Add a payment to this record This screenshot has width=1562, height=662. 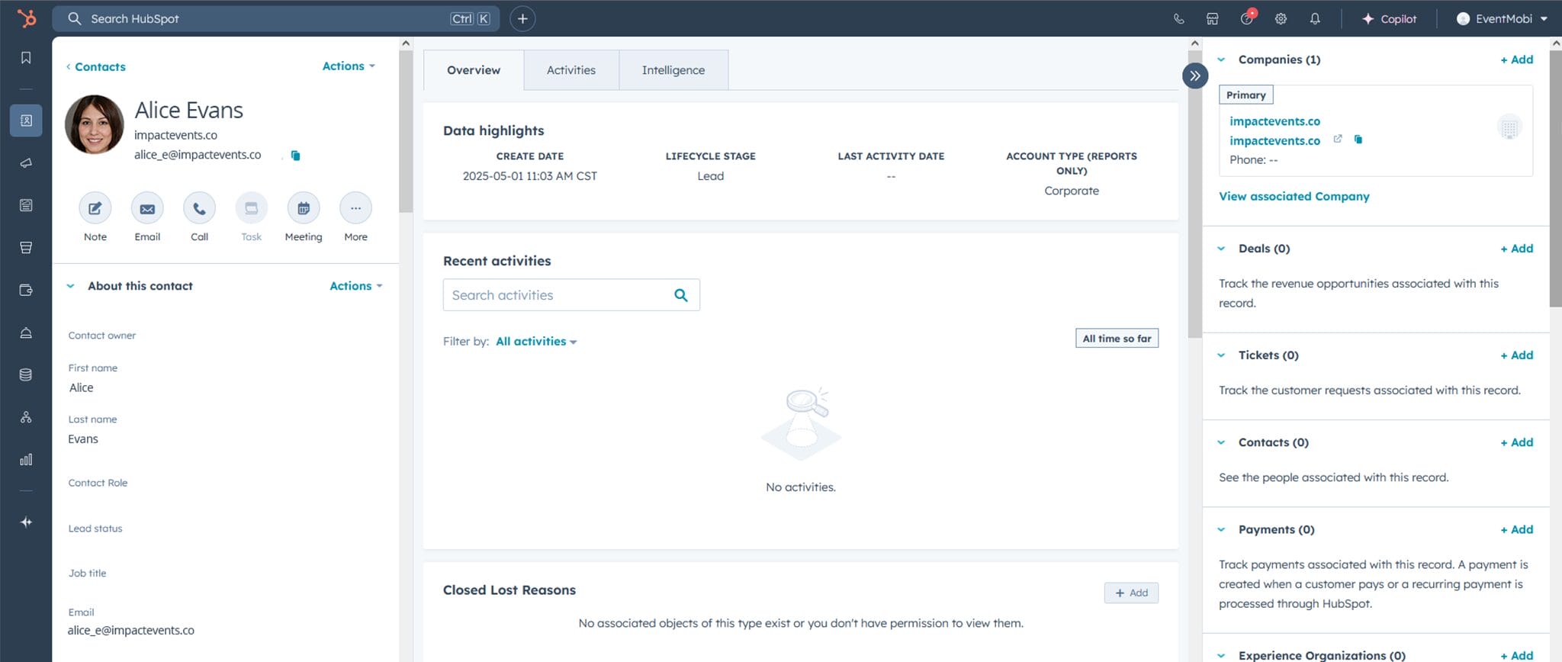(x=1516, y=529)
